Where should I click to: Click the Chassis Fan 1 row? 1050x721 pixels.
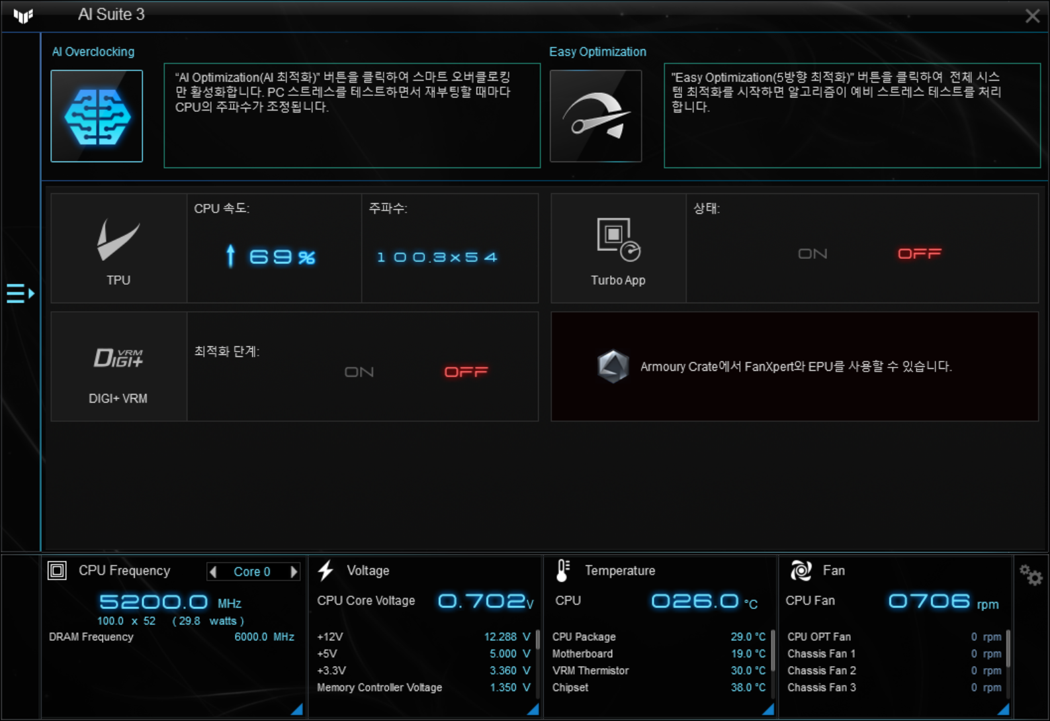[x=895, y=653]
